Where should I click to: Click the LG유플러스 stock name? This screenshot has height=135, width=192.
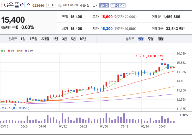pos(16,5)
